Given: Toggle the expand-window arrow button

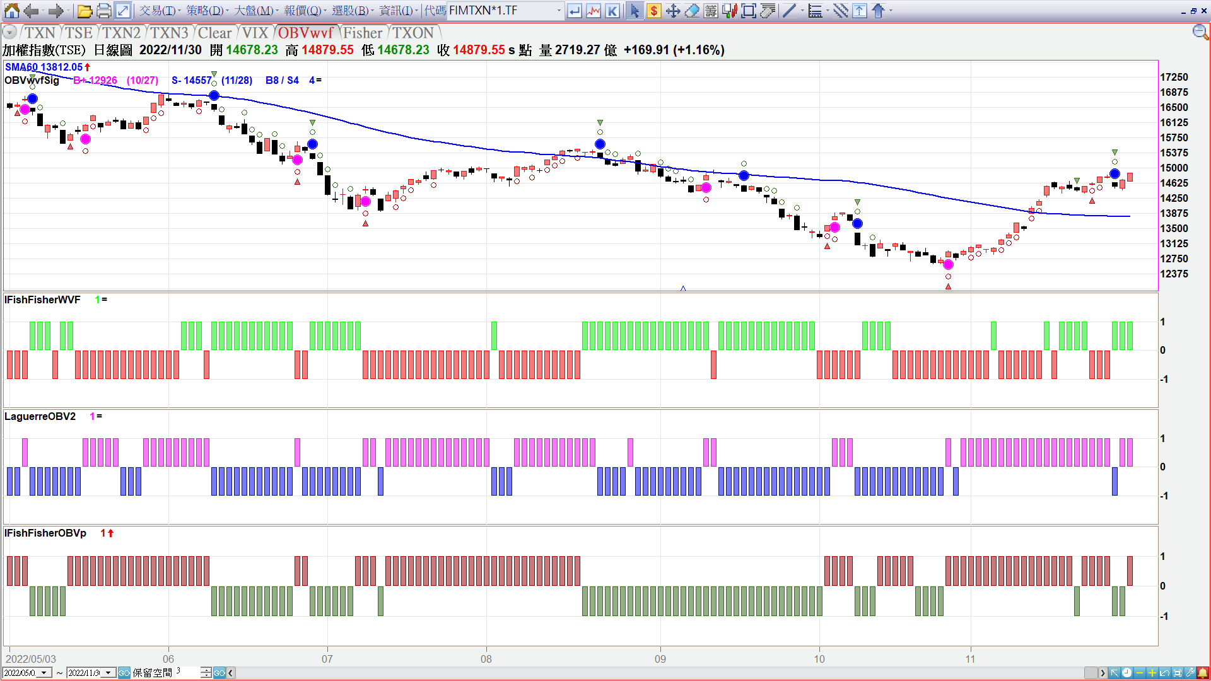Looking at the screenshot, I should pos(123,11).
